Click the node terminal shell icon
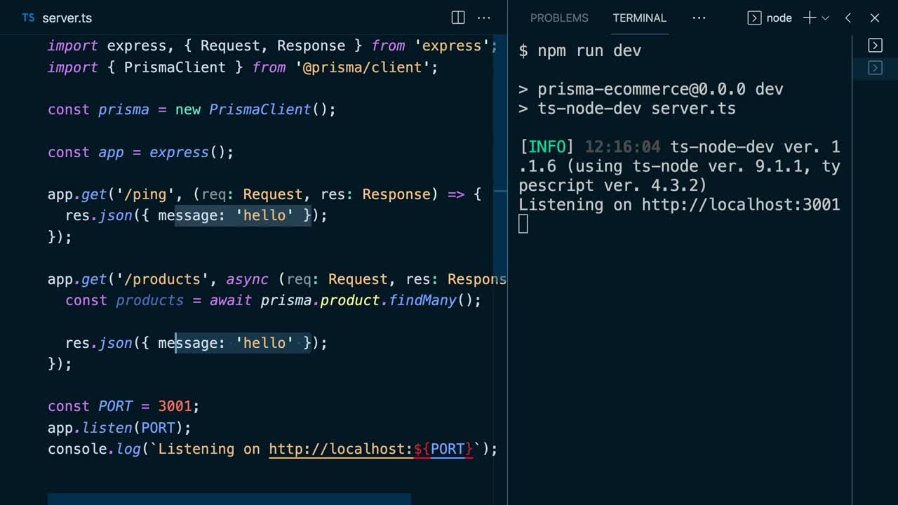Image resolution: width=898 pixels, height=505 pixels. pos(756,18)
